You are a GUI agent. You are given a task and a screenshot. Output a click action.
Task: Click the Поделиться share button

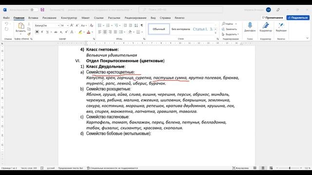pos(298,17)
